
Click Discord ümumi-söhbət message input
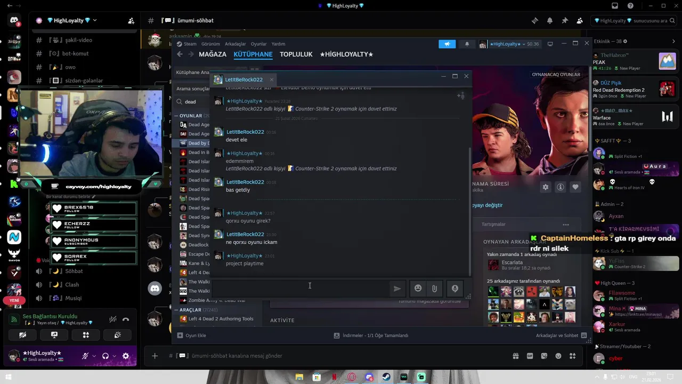pos(341,356)
